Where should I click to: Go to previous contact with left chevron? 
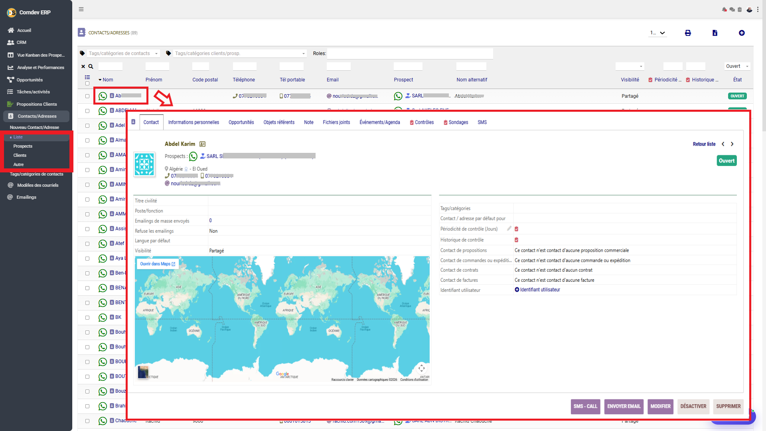tap(723, 144)
